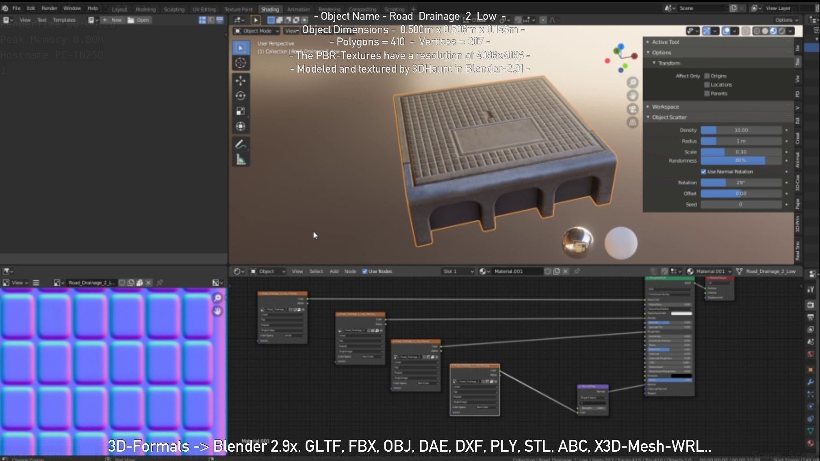Adjust the Density slider
This screenshot has width=820, height=461.
coord(741,130)
